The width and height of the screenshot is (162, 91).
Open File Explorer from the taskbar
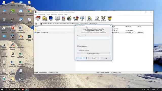(14, 89)
